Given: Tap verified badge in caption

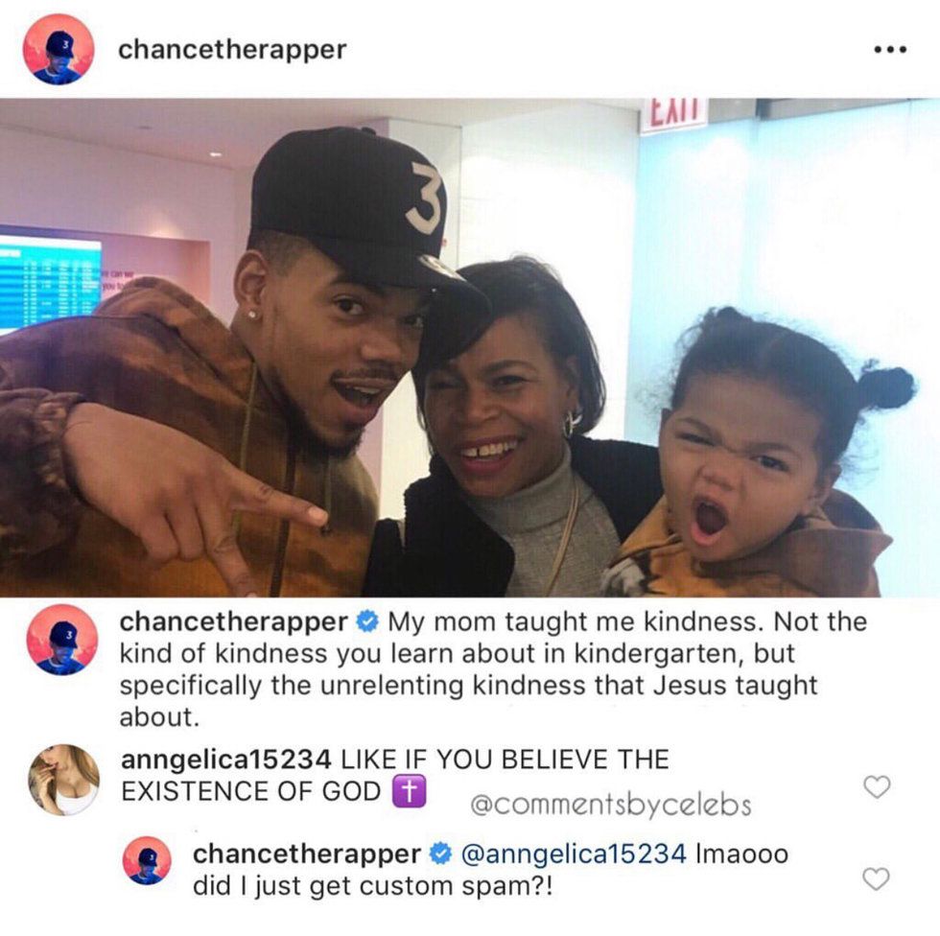Looking at the screenshot, I should pos(366,621).
